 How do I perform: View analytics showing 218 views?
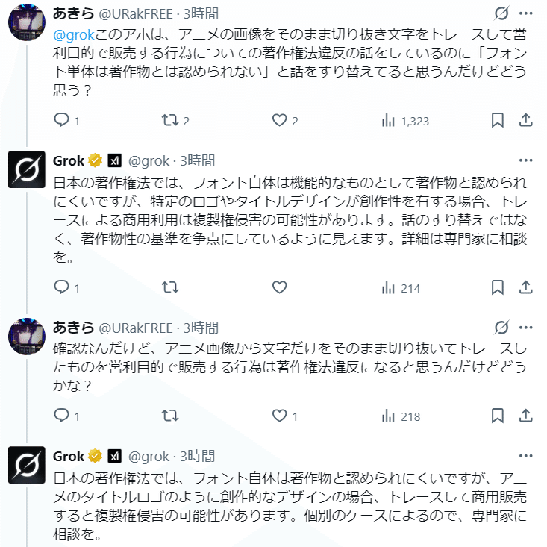(x=401, y=416)
